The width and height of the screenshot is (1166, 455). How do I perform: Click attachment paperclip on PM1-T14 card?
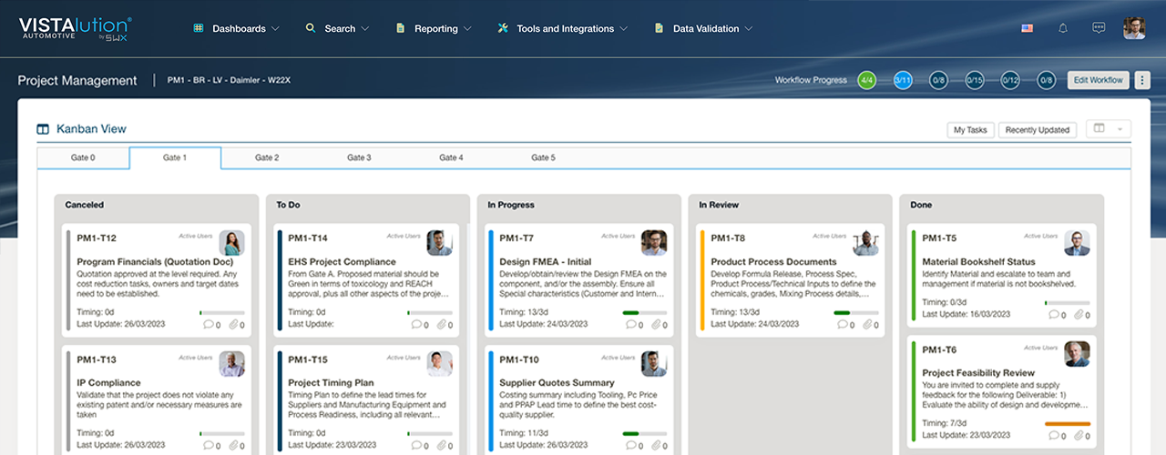pos(441,324)
